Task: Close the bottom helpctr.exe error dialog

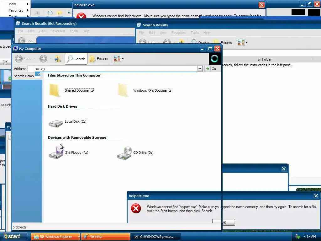Action: (x=316, y=196)
